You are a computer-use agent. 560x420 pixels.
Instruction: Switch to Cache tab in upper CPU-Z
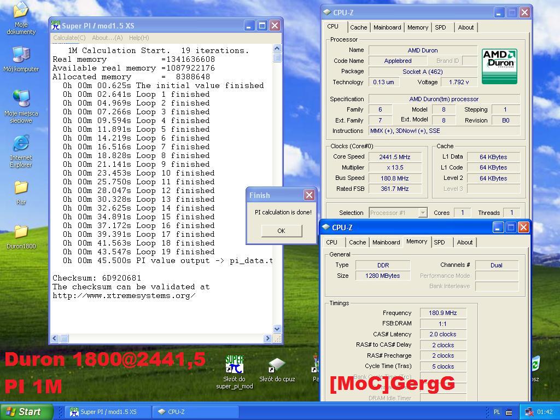point(358,27)
